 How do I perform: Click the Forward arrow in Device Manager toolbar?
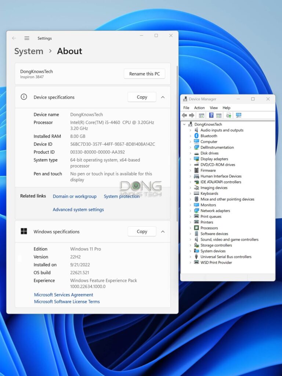tap(191, 115)
